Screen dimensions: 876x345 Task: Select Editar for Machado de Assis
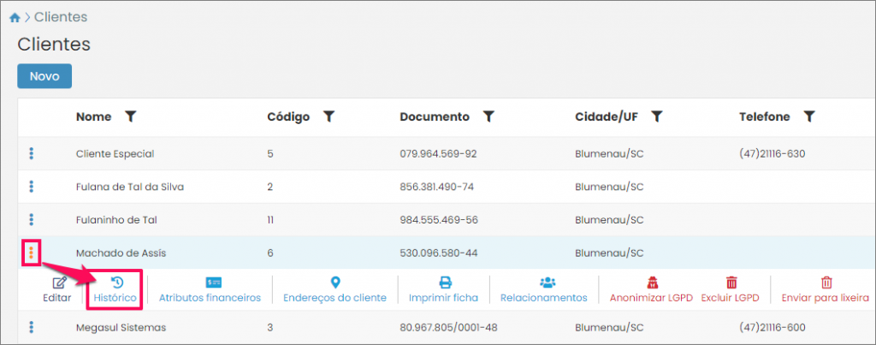57,289
